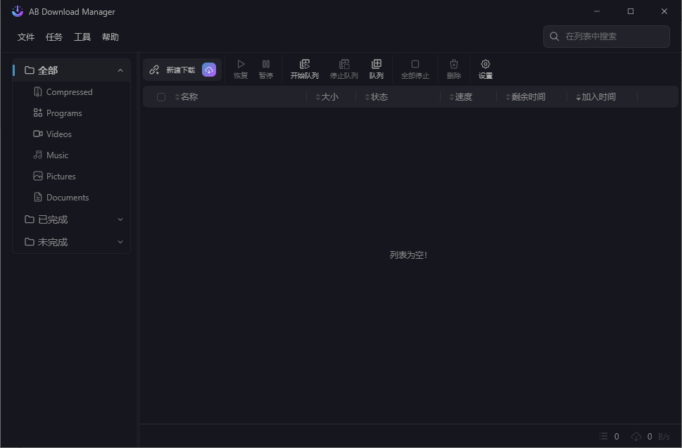Click the 队列 queue toolbar icon
The image size is (682, 448).
tap(376, 68)
